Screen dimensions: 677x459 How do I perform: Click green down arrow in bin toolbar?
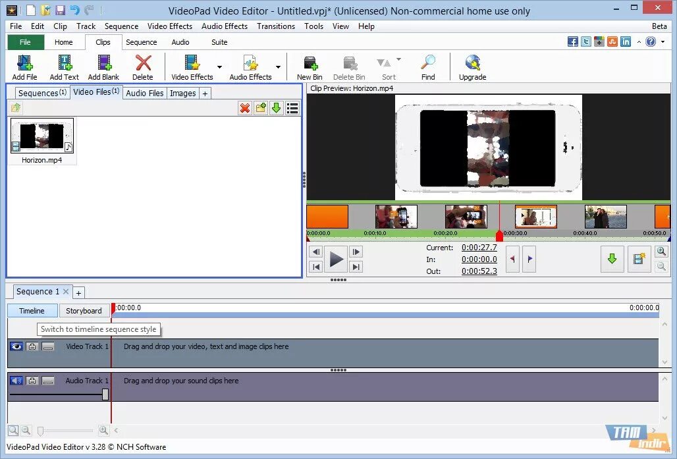click(277, 108)
